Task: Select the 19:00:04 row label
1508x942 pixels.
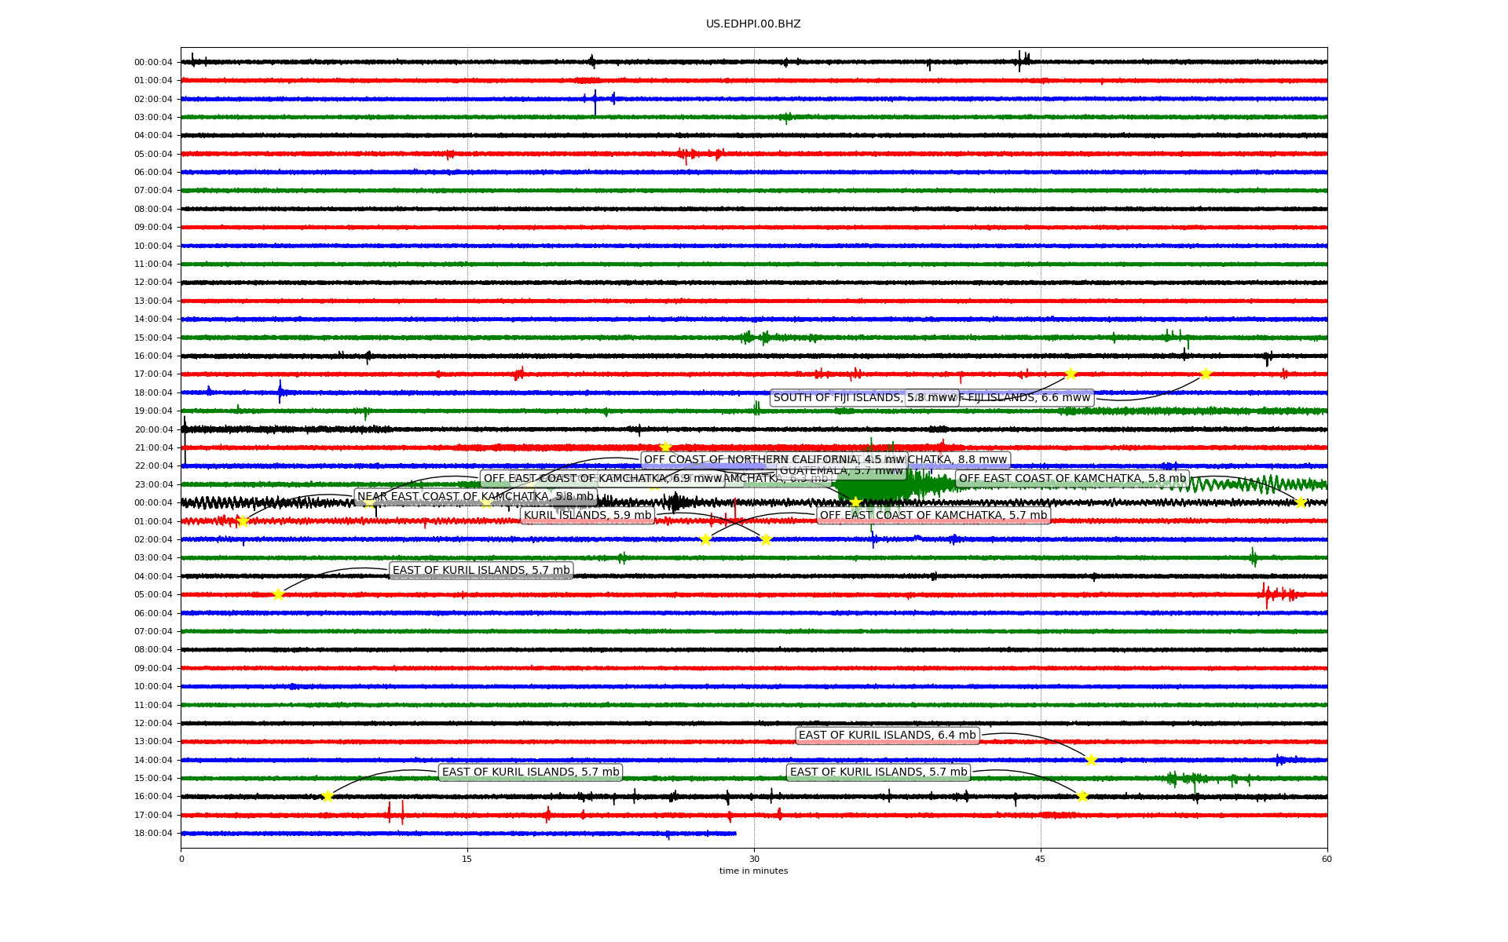Action: pyautogui.click(x=153, y=411)
